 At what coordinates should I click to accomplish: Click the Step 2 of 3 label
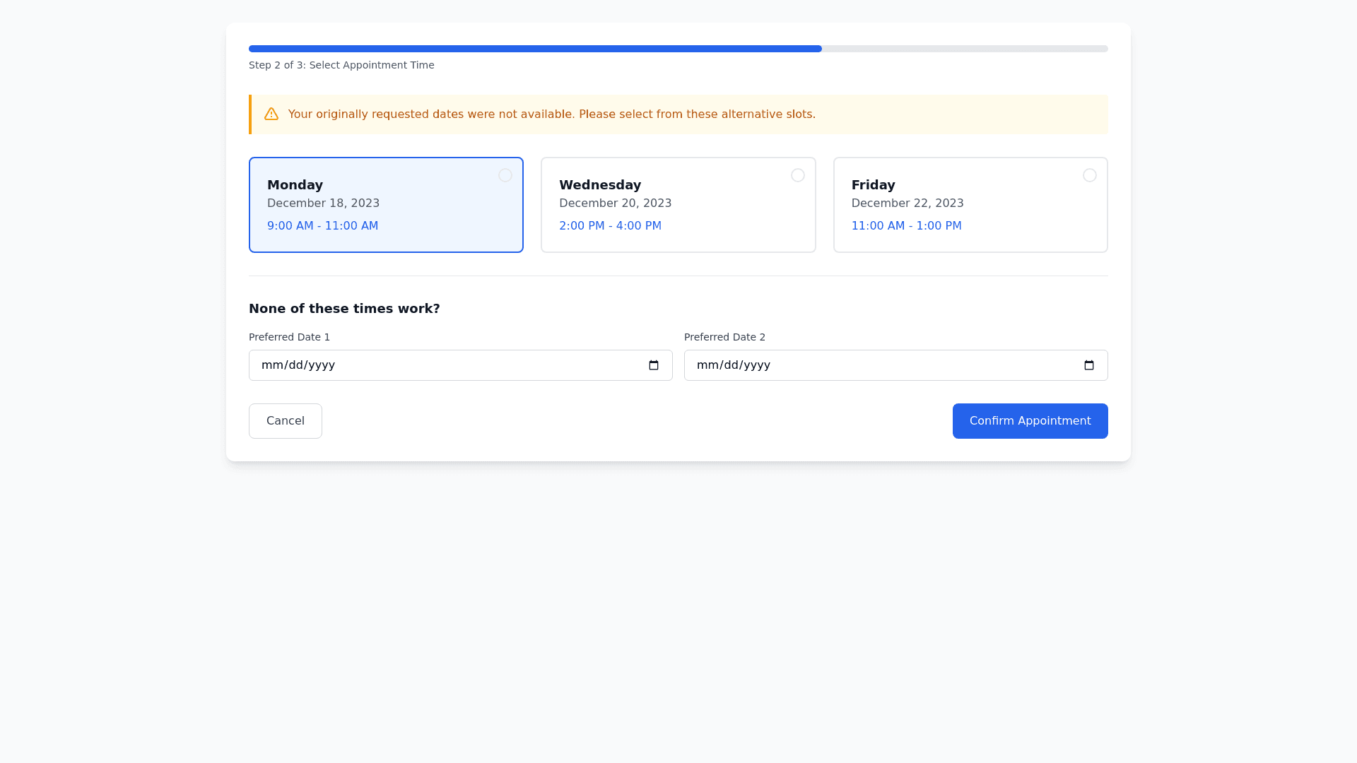point(341,65)
